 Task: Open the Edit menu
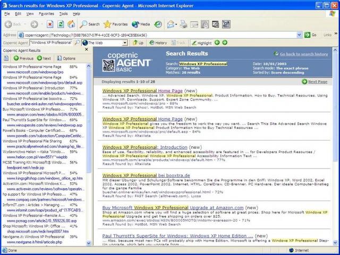pos(18,14)
